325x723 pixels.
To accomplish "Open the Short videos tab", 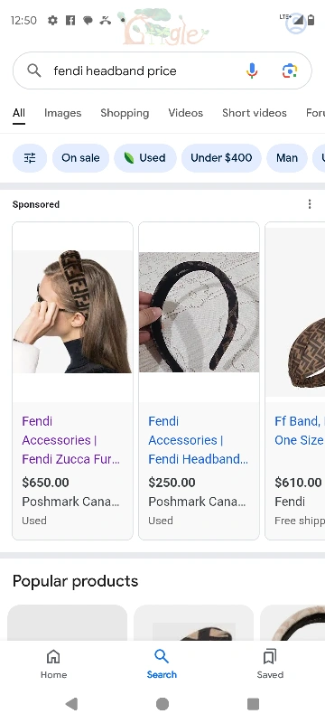I will (x=254, y=113).
